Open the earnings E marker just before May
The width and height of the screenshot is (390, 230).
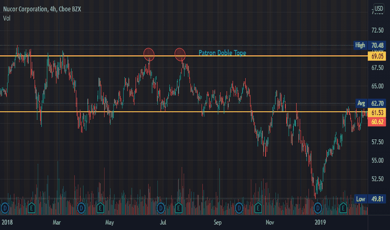tap(100, 208)
